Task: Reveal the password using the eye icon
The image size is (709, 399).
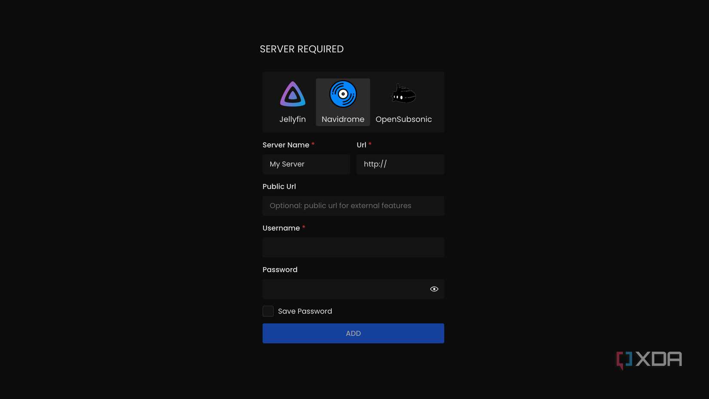Action: tap(434, 289)
